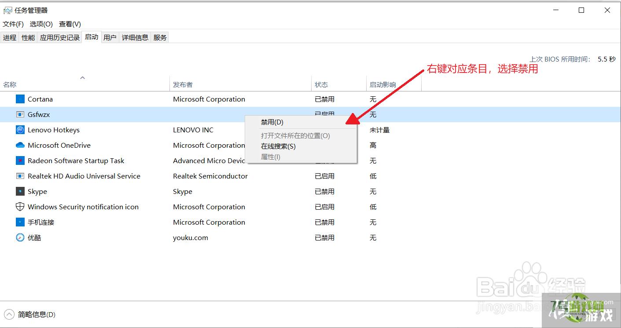Image resolution: width=621 pixels, height=328 pixels.
Task: Open the 选项(O) menu
Action: point(41,24)
